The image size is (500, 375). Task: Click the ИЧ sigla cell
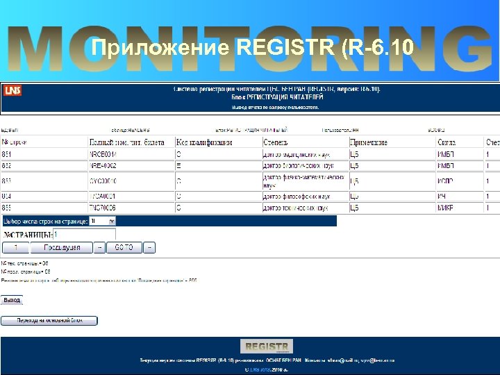click(460, 197)
